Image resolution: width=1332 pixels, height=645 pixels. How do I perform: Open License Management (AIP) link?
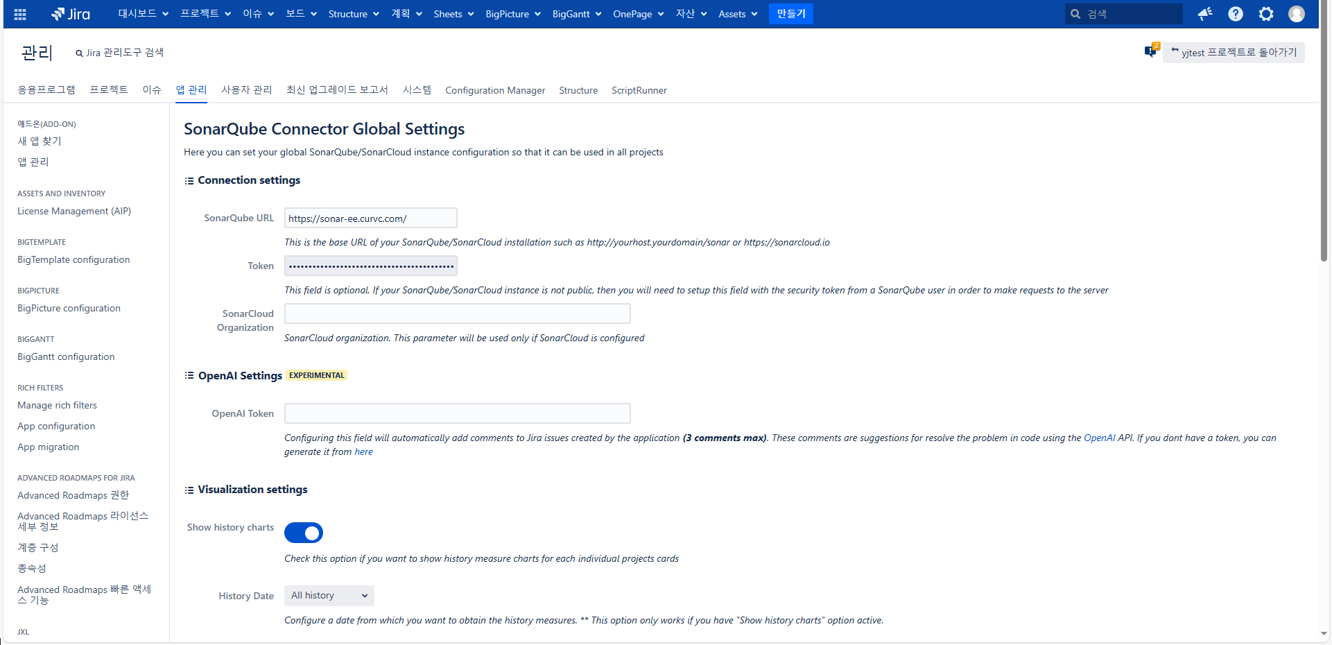pyautogui.click(x=74, y=211)
